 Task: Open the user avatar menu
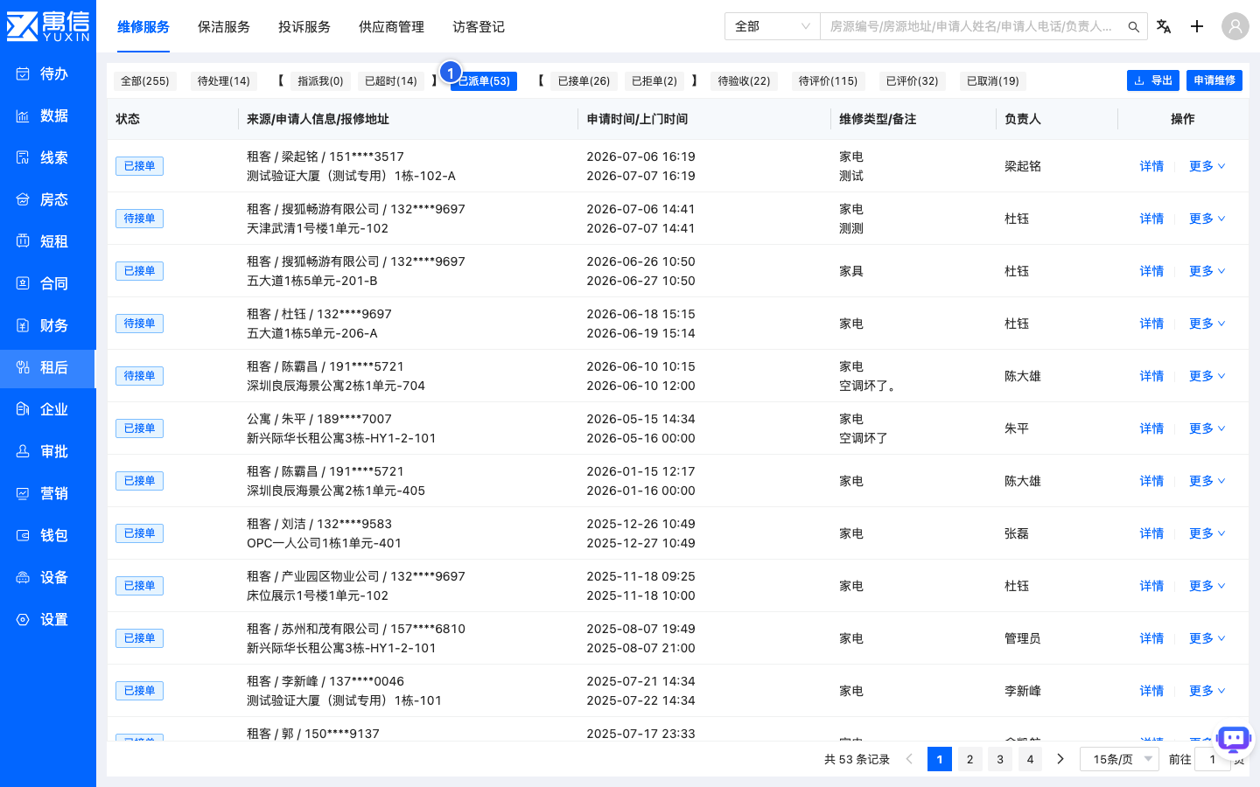(x=1235, y=26)
